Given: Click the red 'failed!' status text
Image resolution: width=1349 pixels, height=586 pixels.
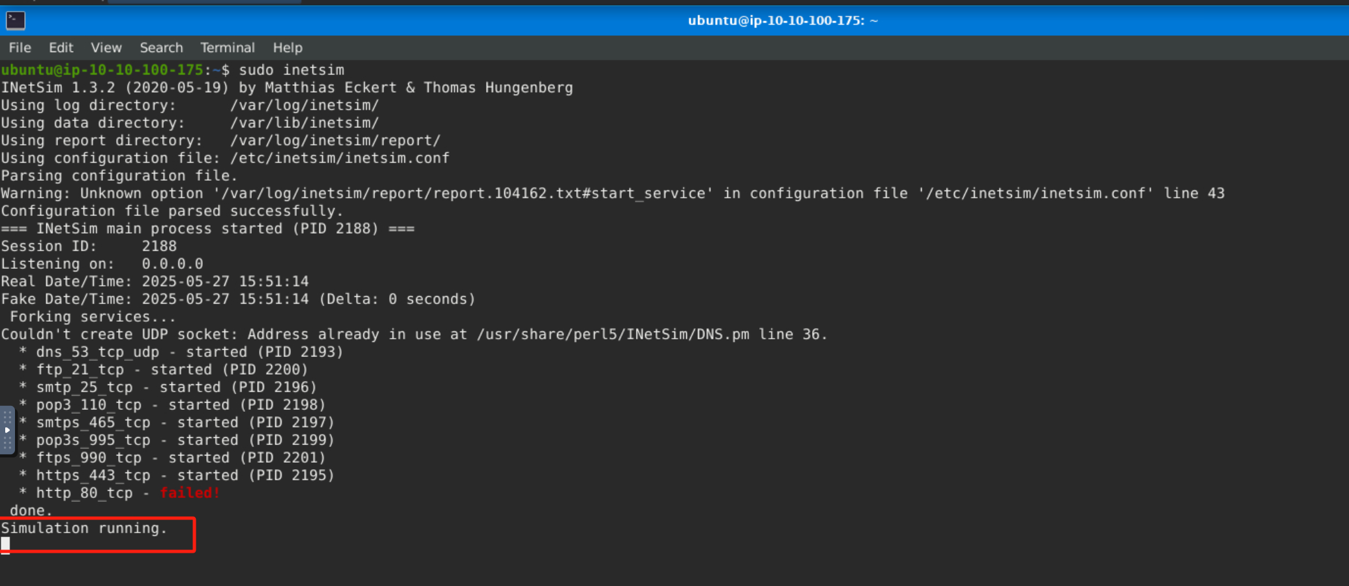Looking at the screenshot, I should click(190, 493).
